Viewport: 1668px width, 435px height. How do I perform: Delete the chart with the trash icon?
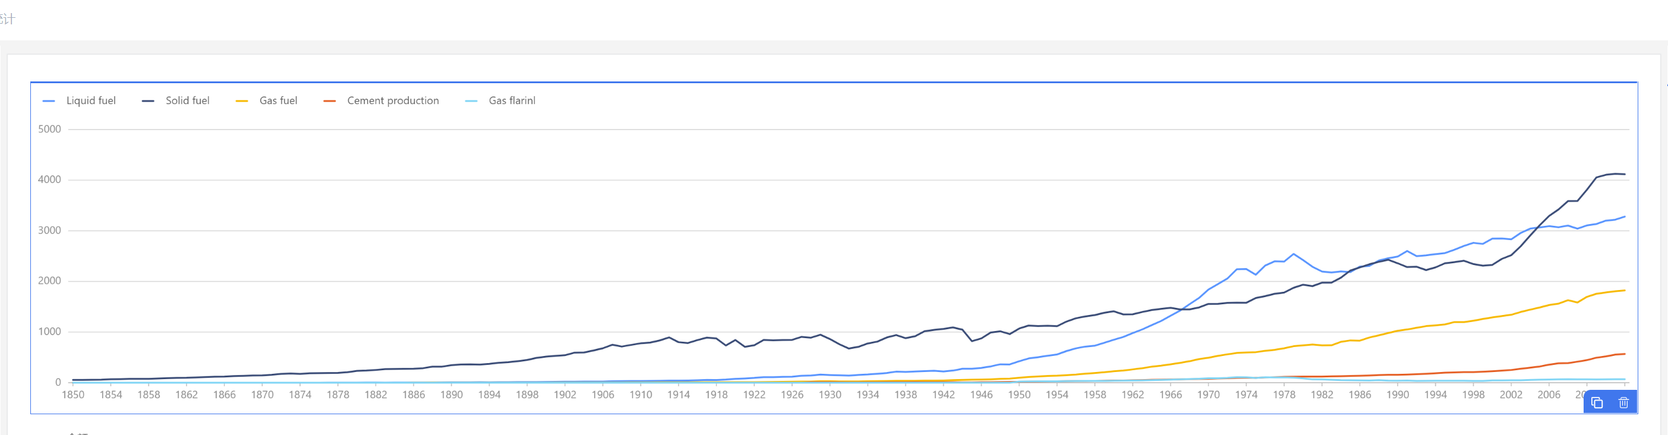[x=1623, y=403]
